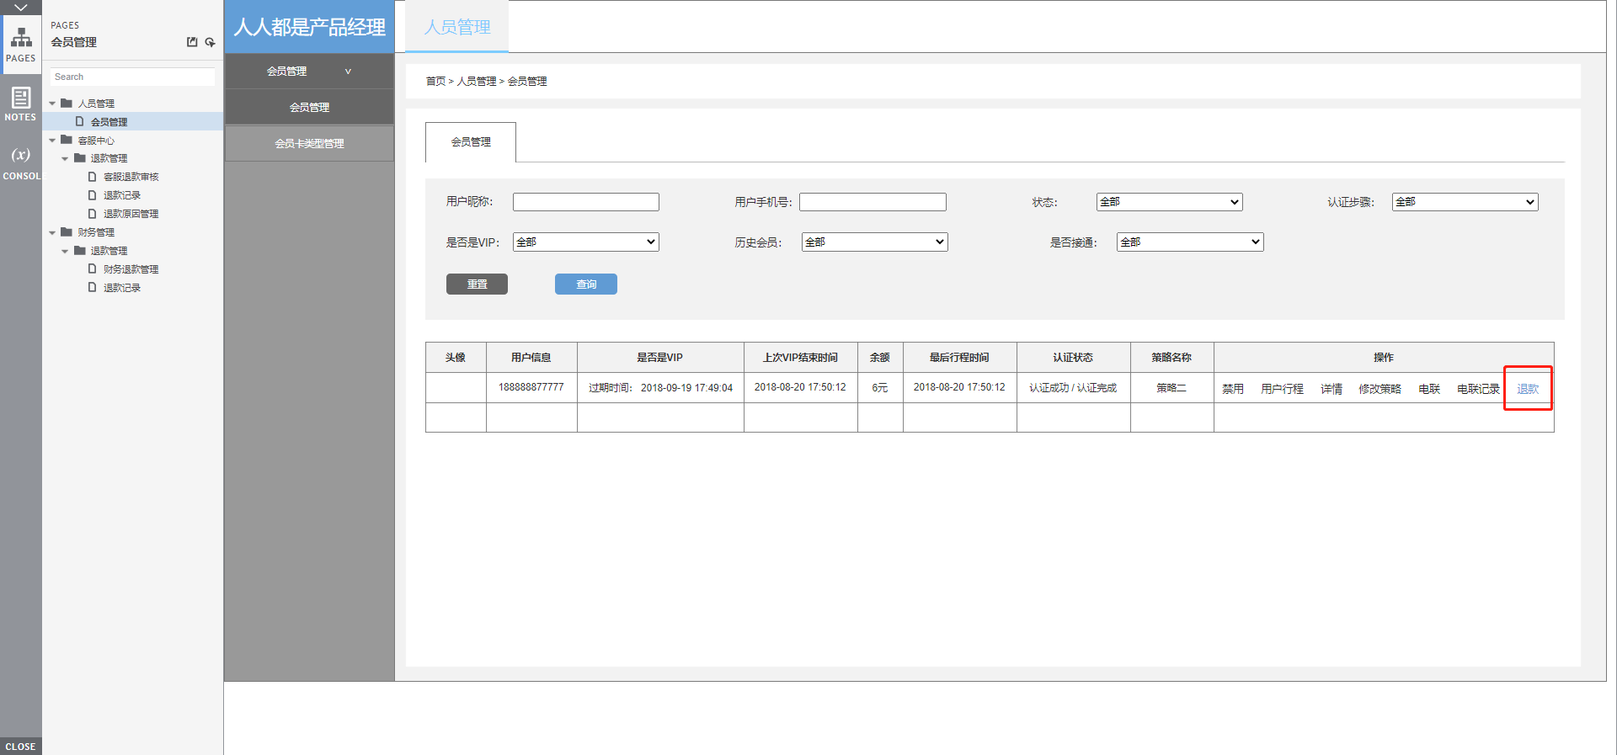The width and height of the screenshot is (1617, 755).
Task: Open the 是否是VIP dropdown
Action: click(x=586, y=242)
